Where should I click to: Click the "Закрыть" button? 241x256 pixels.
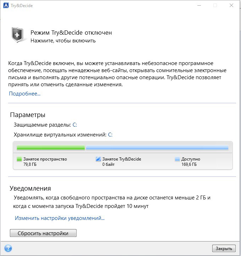point(224,249)
